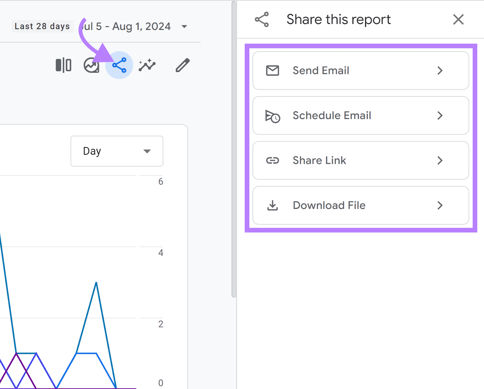The height and width of the screenshot is (389, 484).
Task: Expand the Download File chevron
Action: click(x=440, y=205)
